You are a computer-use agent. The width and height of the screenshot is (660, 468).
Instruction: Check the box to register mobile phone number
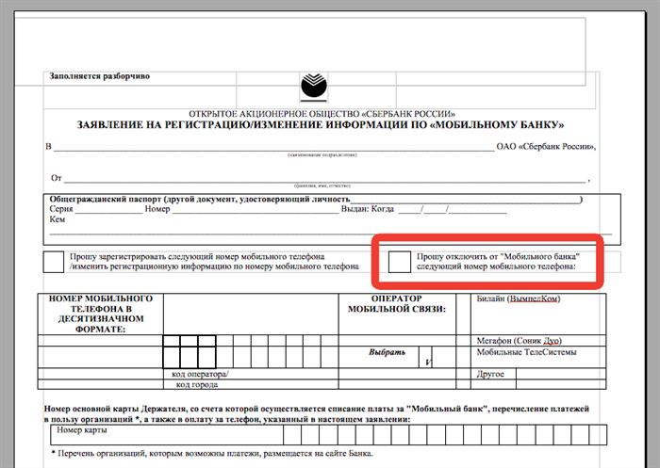pyautogui.click(x=54, y=262)
